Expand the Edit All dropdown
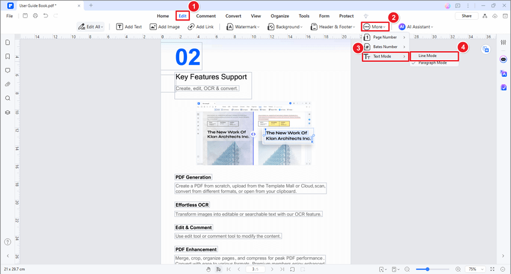This screenshot has width=511, height=274. point(91,26)
